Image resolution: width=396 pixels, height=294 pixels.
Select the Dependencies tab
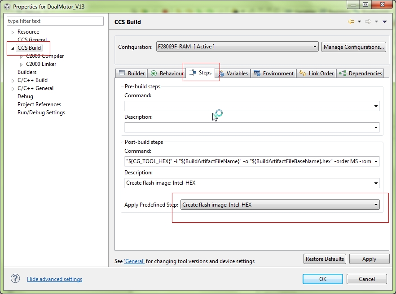[361, 73]
